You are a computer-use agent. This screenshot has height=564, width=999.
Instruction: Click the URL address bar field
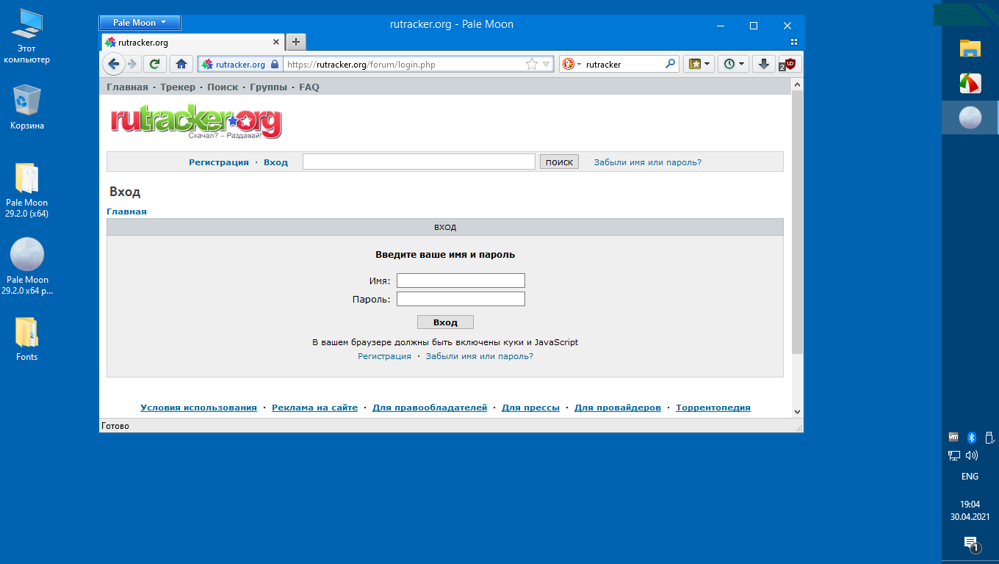(403, 65)
